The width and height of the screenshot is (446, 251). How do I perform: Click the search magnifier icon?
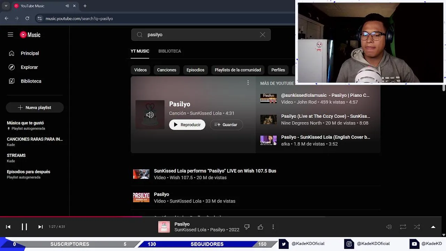pyautogui.click(x=139, y=35)
